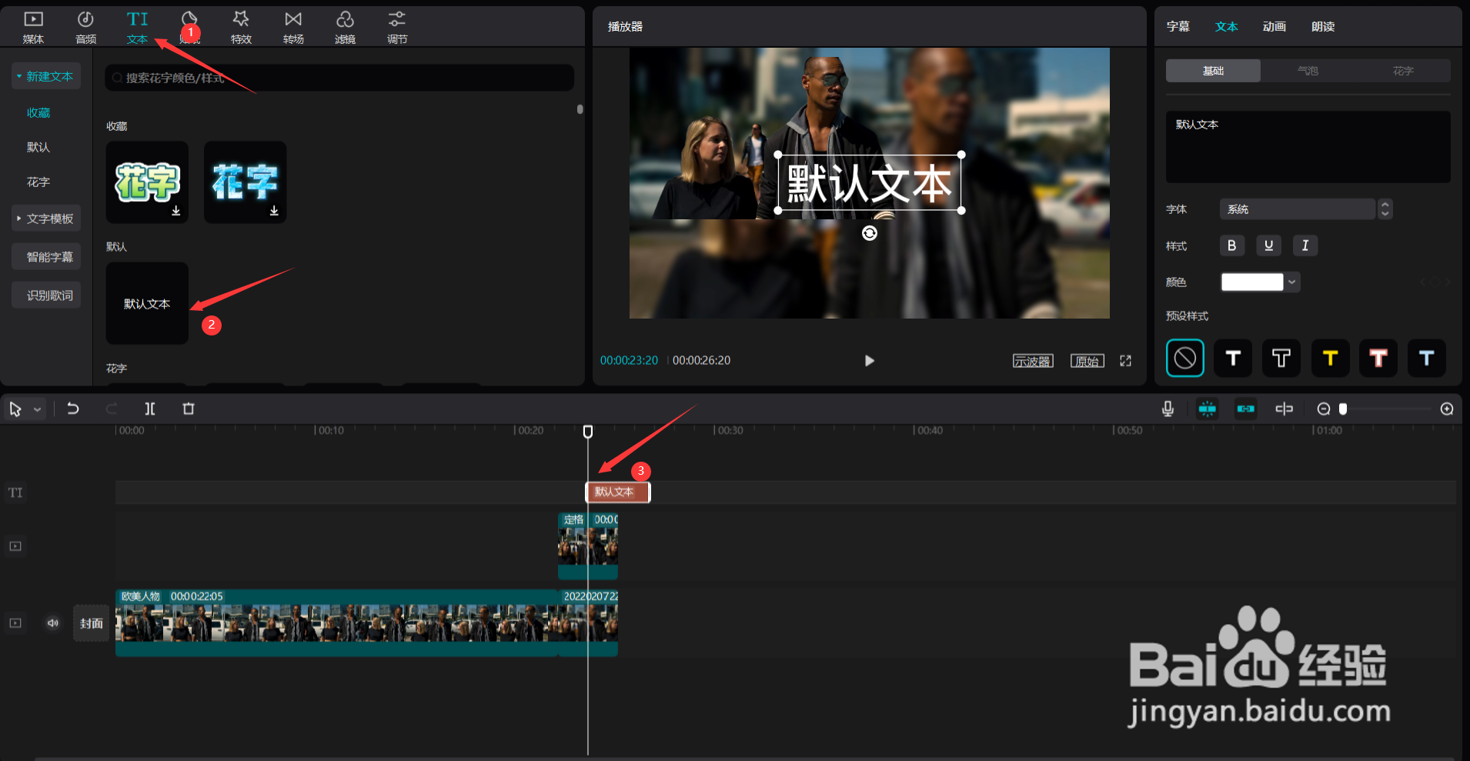Viewport: 1470px width, 761px height.
Task: Undo the last edit in timeline
Action: pyautogui.click(x=73, y=409)
